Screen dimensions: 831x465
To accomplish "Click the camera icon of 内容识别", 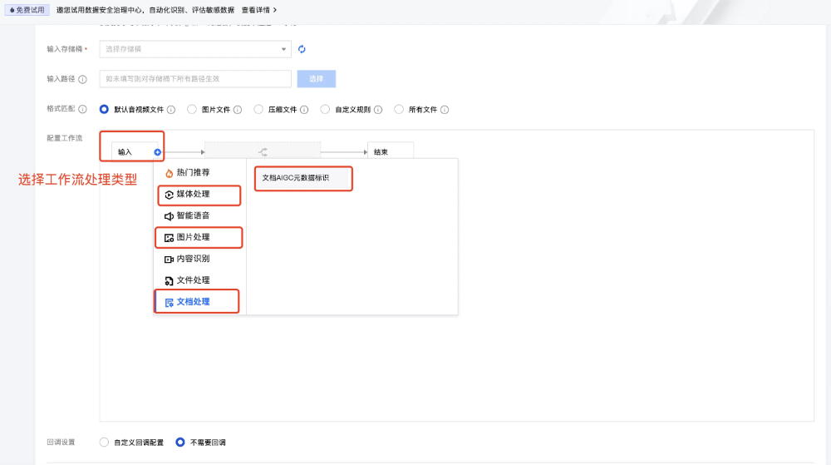I will tap(169, 260).
